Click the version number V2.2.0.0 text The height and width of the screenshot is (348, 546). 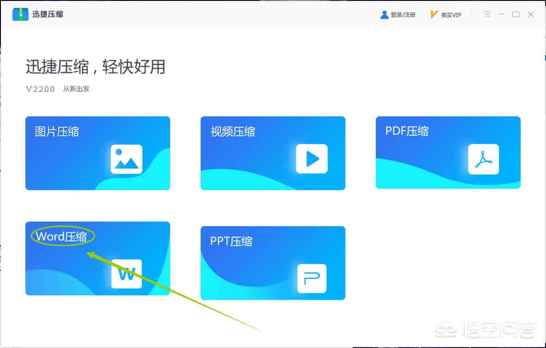click(x=40, y=89)
